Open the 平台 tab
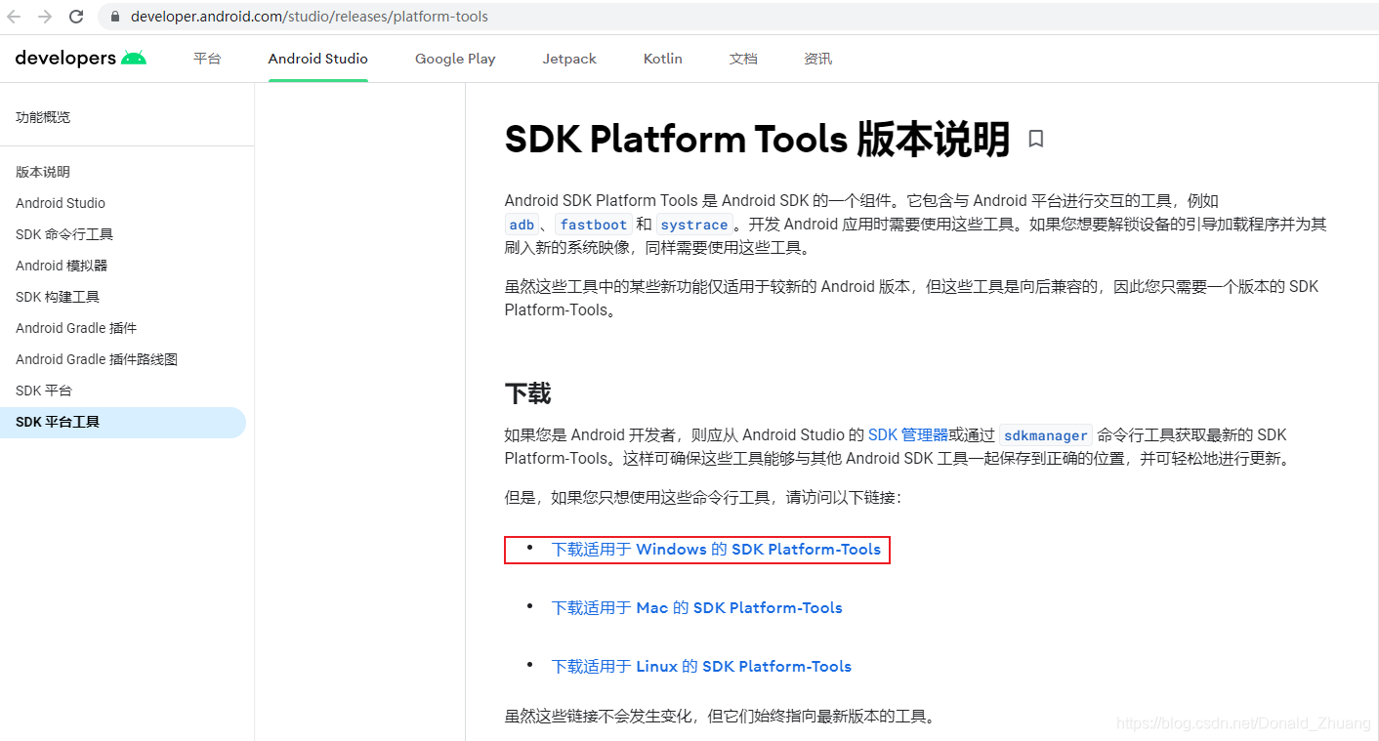The width and height of the screenshot is (1379, 741). pos(207,59)
